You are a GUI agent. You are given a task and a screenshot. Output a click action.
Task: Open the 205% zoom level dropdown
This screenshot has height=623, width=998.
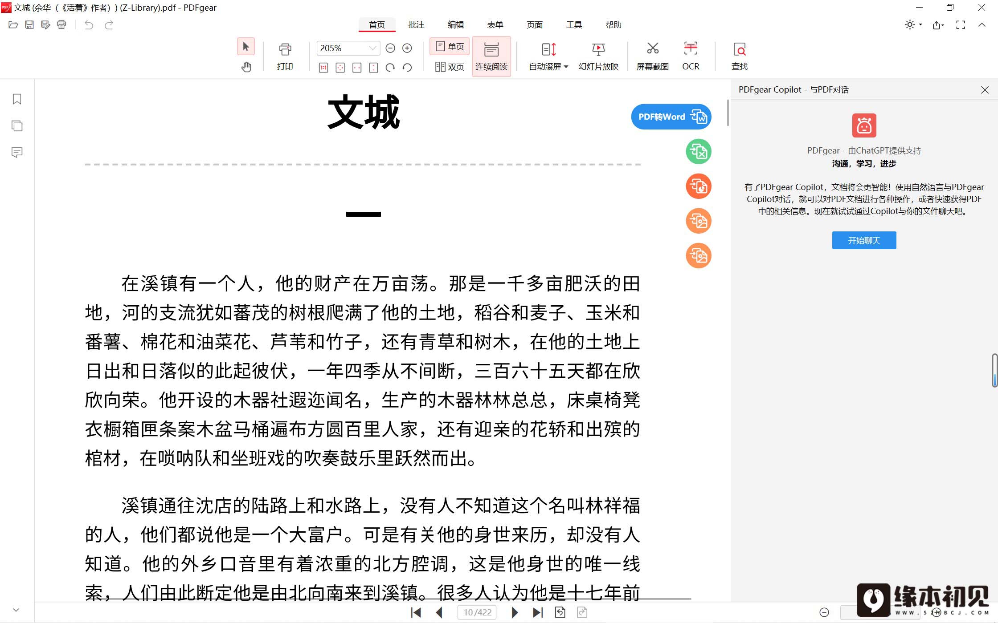(372, 48)
